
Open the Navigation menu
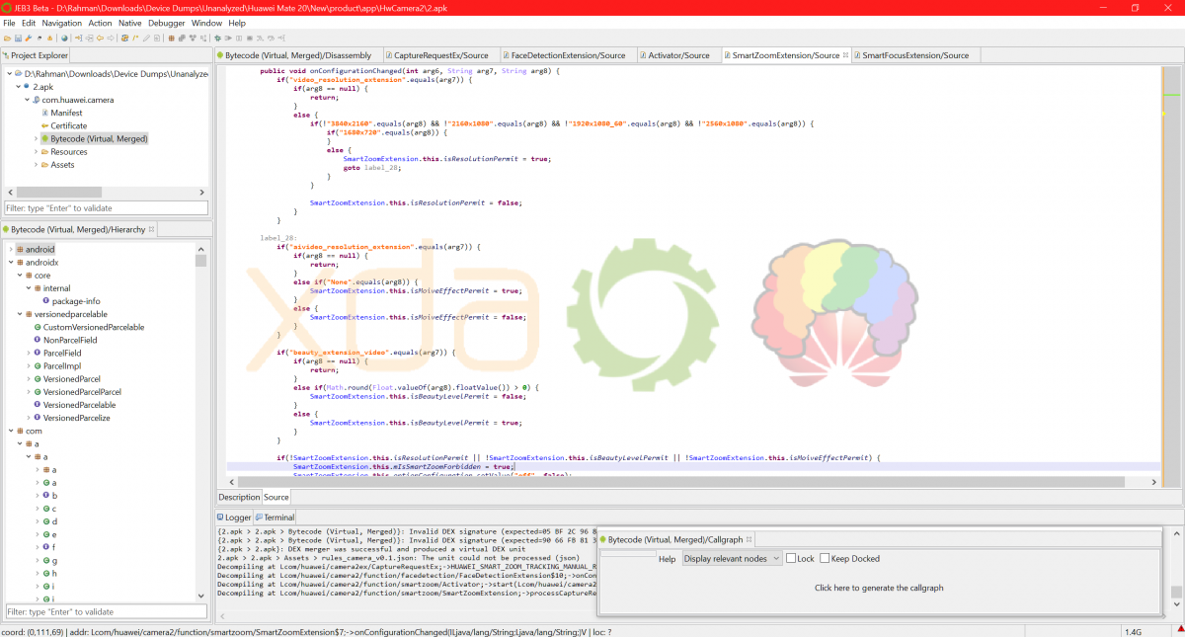tap(62, 23)
